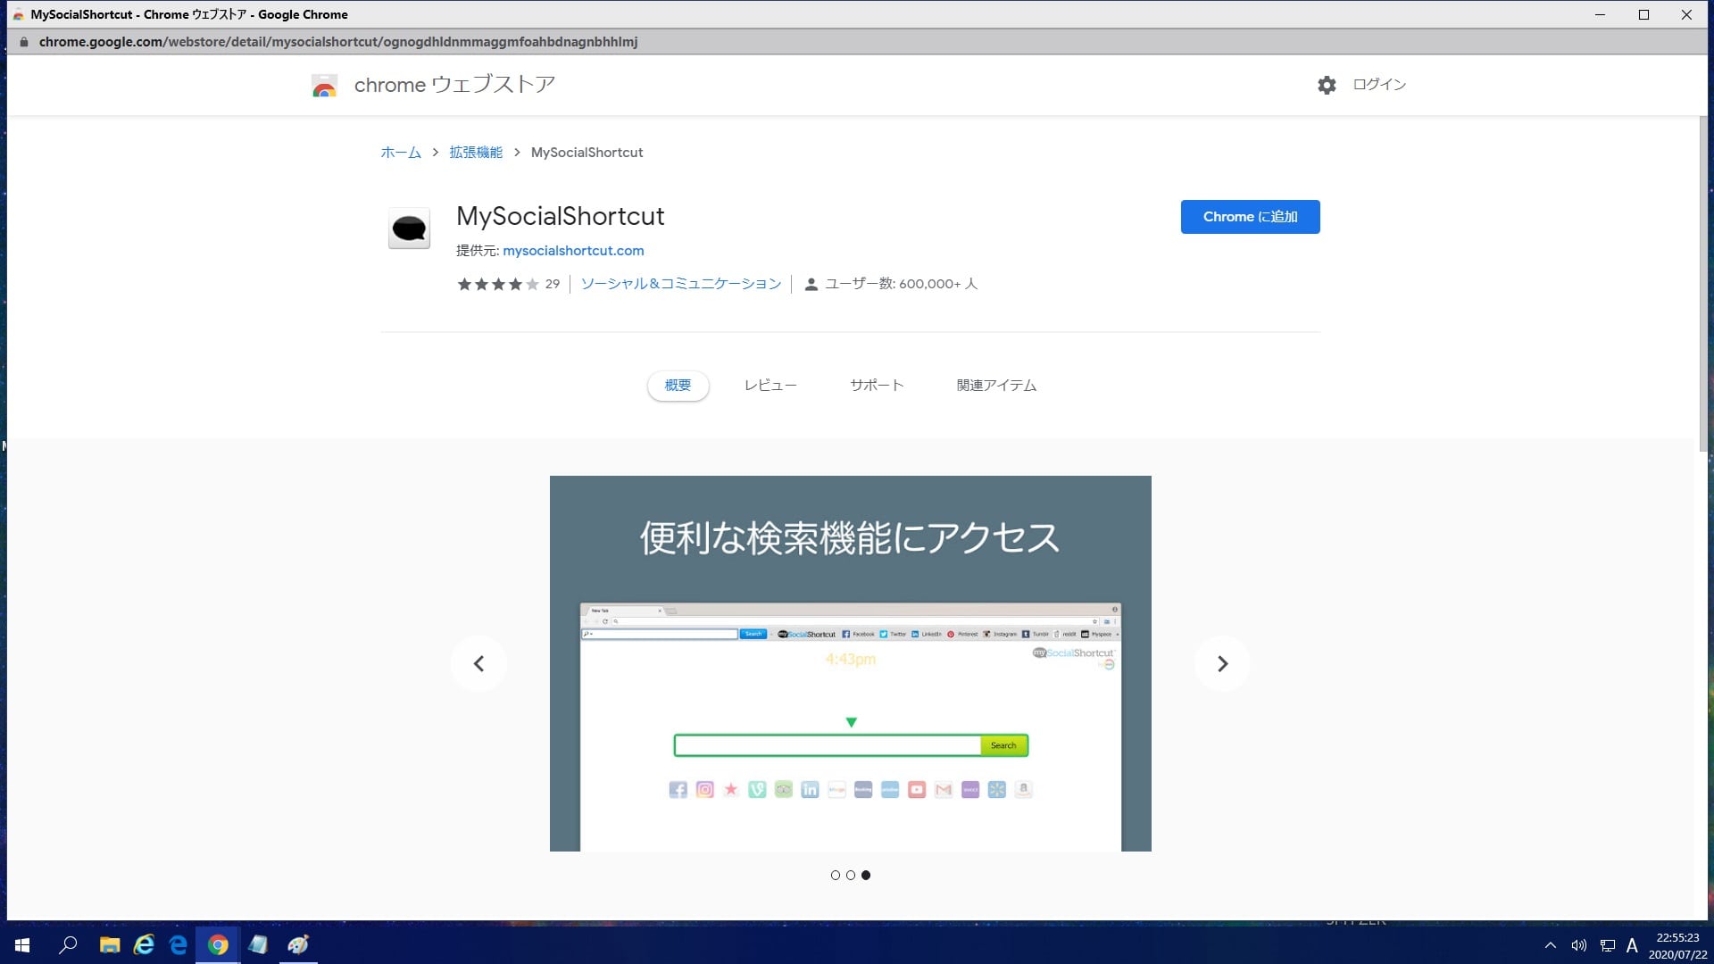This screenshot has height=964, width=1714.
Task: Open ソーシャル&コミュニケーション category link
Action: 681,284
